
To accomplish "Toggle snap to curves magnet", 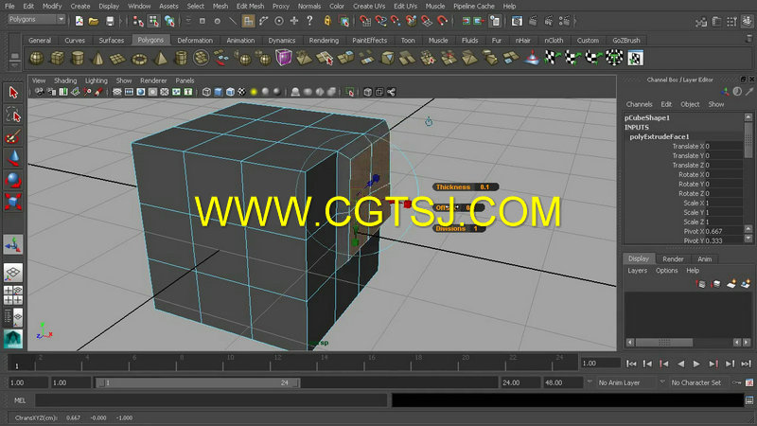I will click(x=381, y=21).
